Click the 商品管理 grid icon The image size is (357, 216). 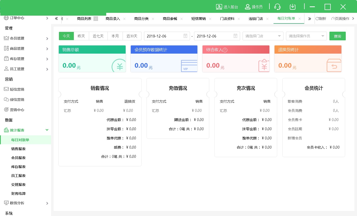6,49
